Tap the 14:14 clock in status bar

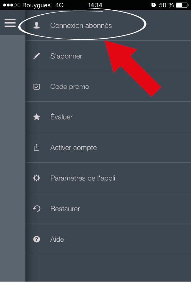[95, 5]
